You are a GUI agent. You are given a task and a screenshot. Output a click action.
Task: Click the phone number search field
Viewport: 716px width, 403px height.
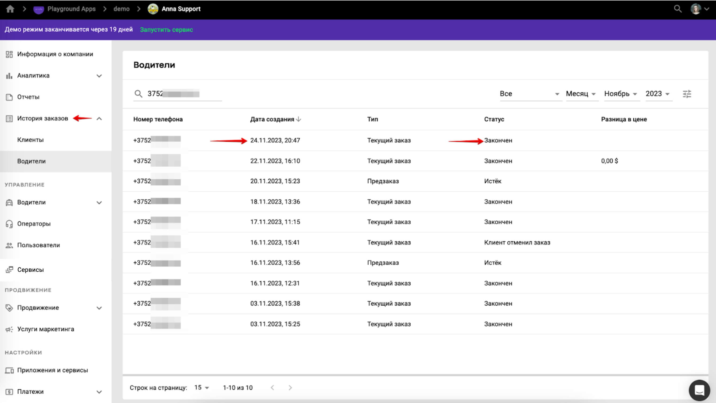pos(181,94)
